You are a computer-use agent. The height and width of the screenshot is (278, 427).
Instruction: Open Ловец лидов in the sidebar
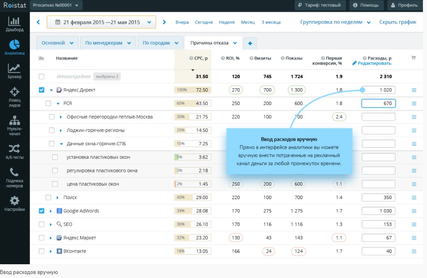(x=15, y=97)
